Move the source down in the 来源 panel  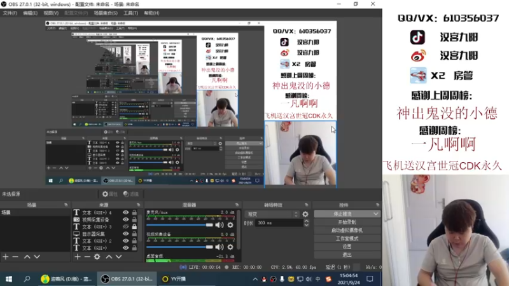(x=119, y=257)
